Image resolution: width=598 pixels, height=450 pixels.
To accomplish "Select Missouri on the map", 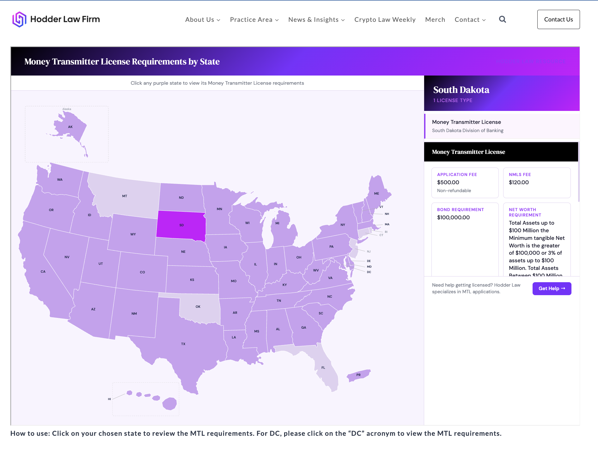I will pyautogui.click(x=234, y=281).
